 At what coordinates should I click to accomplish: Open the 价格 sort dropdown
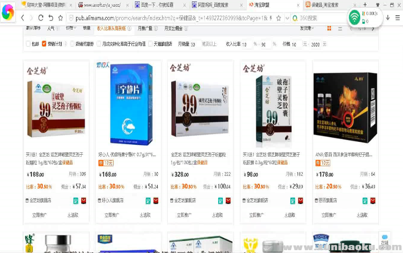pyautogui.click(x=70, y=28)
